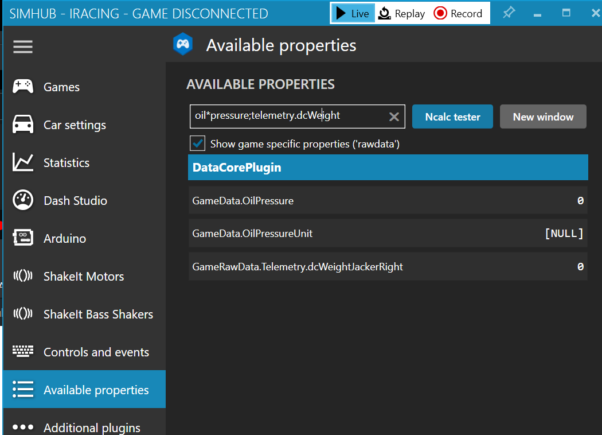Viewport: 602px width, 435px height.
Task: Open the ShakeIt Bass Shakers label
Action: [98, 314]
